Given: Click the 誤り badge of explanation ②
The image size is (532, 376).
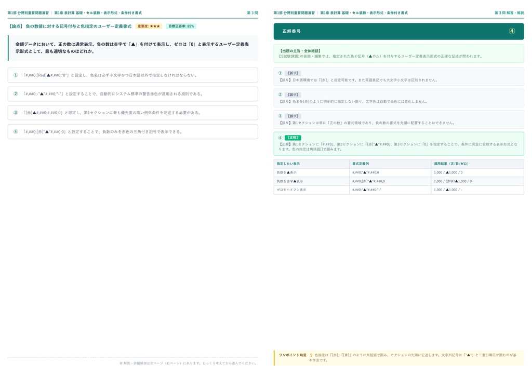Looking at the screenshot, I should coord(293,95).
